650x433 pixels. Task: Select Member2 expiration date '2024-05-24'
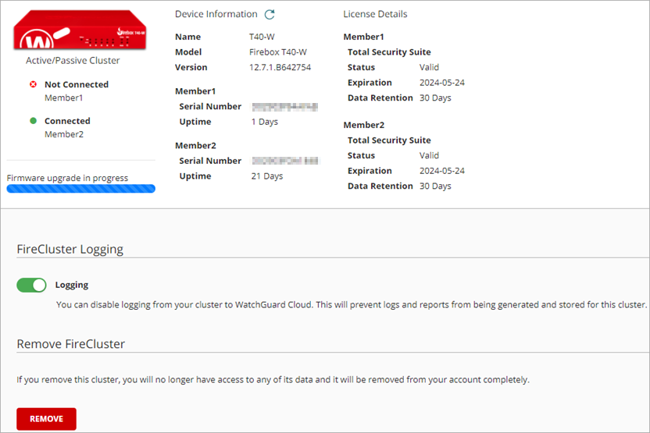click(442, 171)
